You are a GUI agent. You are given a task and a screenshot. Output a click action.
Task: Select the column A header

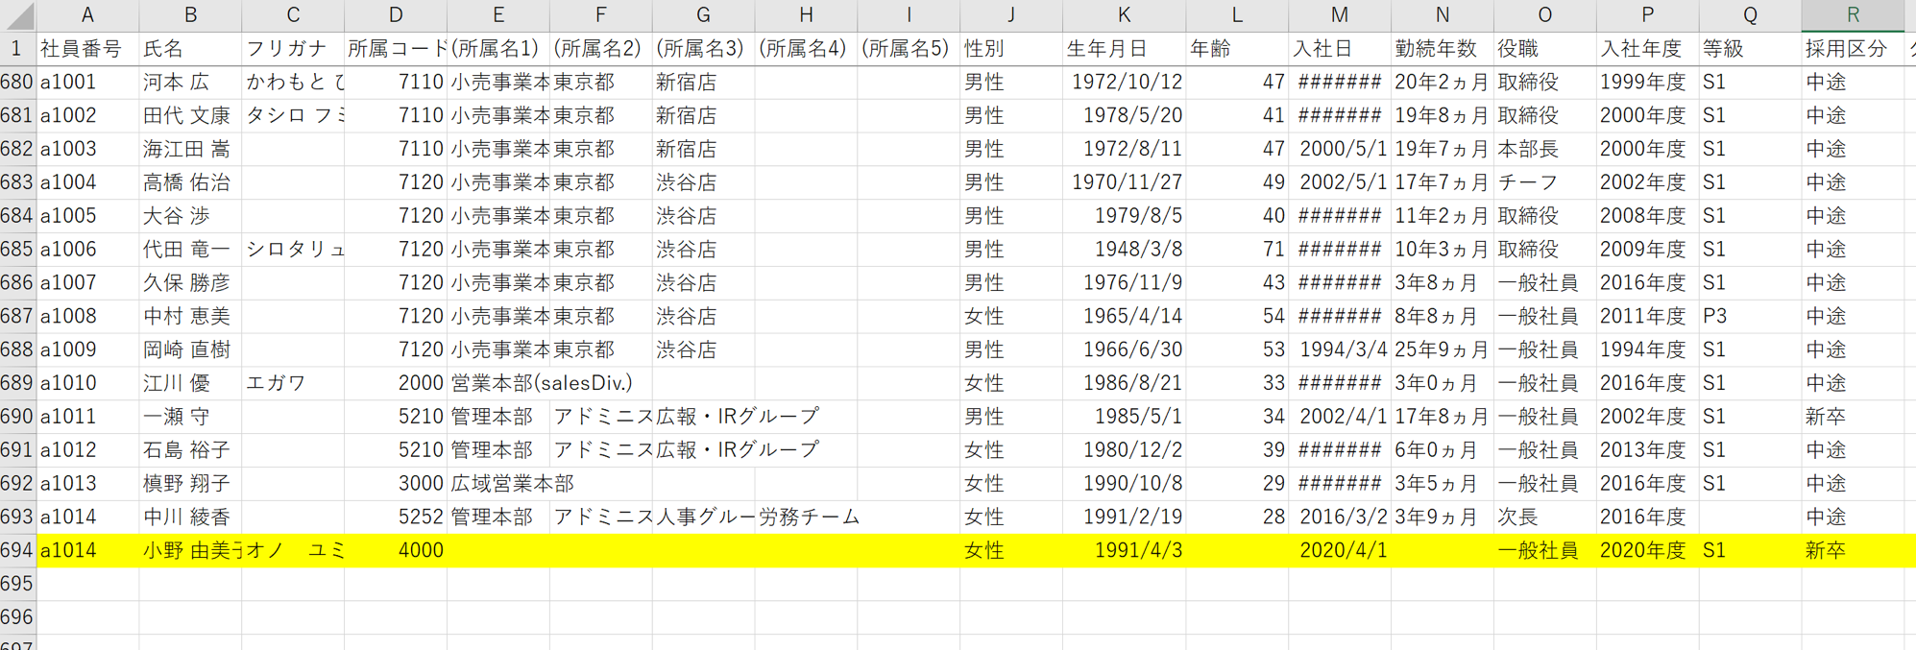click(87, 15)
